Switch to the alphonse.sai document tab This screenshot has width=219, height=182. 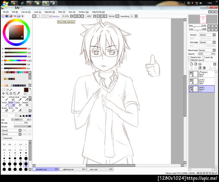tap(73, 170)
